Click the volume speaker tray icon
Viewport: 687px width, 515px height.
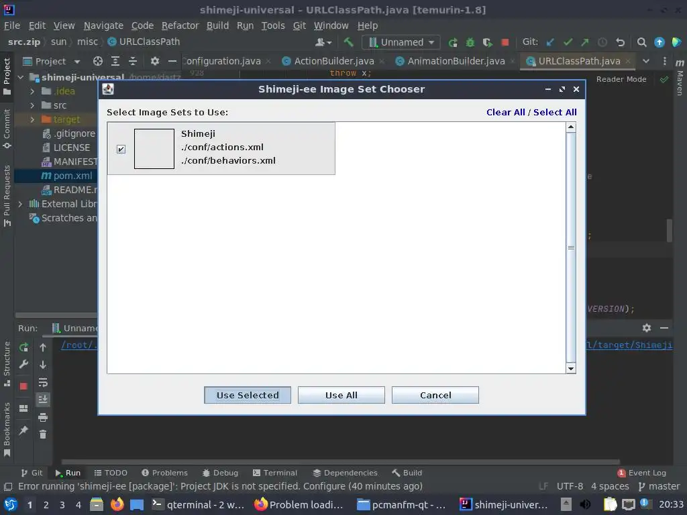pyautogui.click(x=585, y=504)
